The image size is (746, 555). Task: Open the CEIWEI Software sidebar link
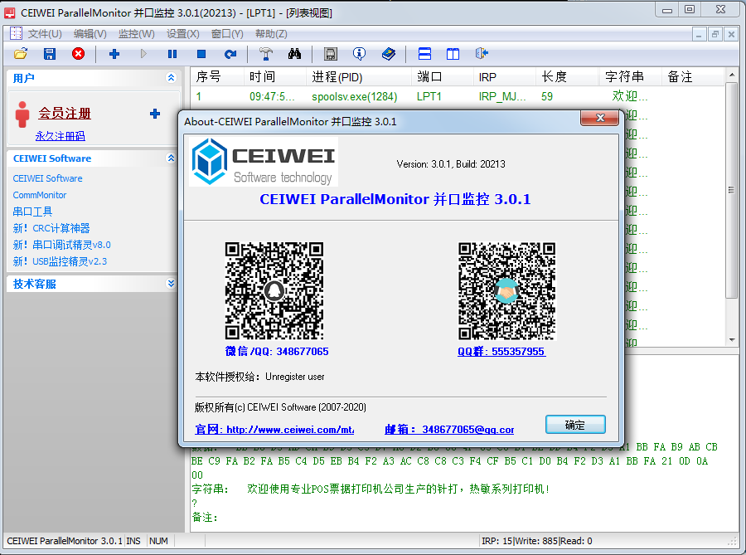coord(47,178)
